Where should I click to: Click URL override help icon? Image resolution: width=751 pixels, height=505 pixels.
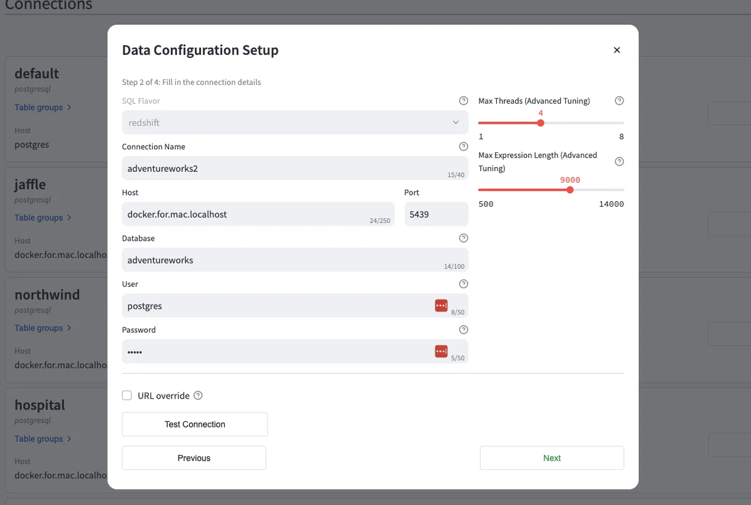(198, 396)
